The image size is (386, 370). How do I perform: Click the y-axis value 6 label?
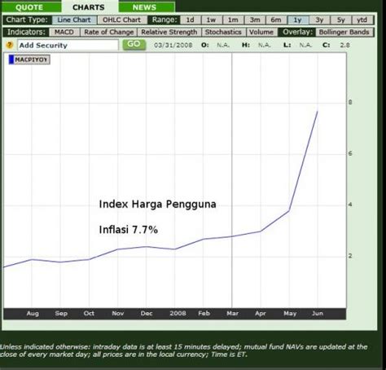tap(350, 153)
